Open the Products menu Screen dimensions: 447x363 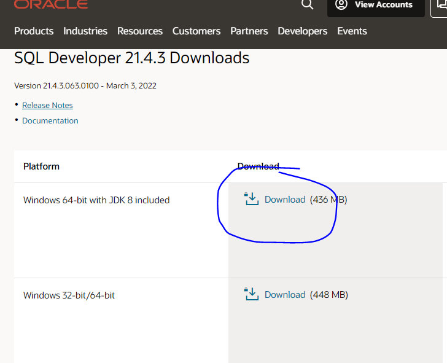point(34,31)
